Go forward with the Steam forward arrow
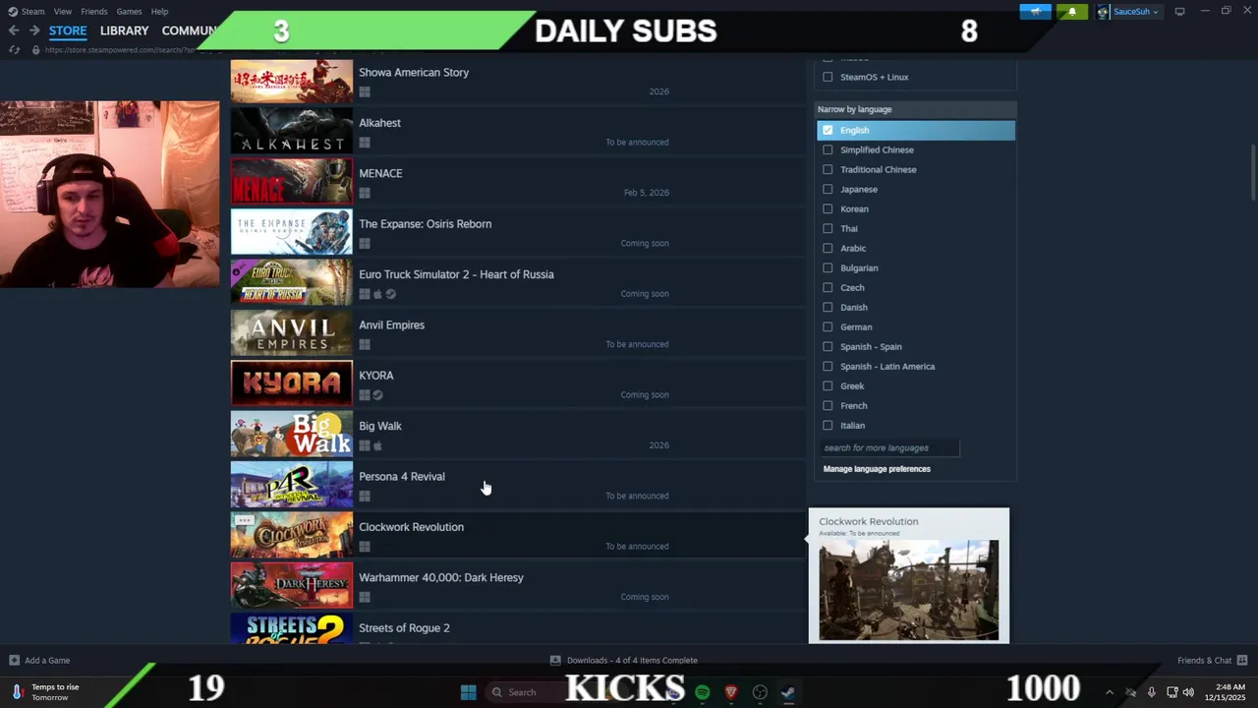 tap(33, 30)
